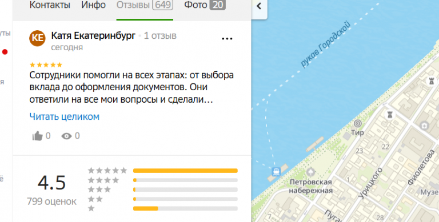439x222 pixels.
Task: Open Катя Екатеринбург's profile name
Action: pyautogui.click(x=93, y=36)
